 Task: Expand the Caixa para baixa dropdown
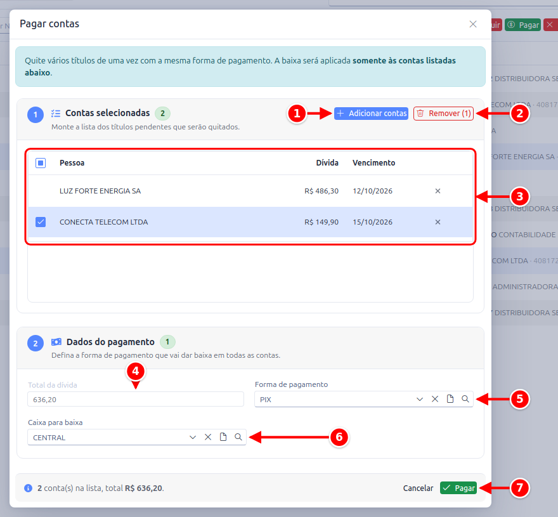tap(193, 437)
